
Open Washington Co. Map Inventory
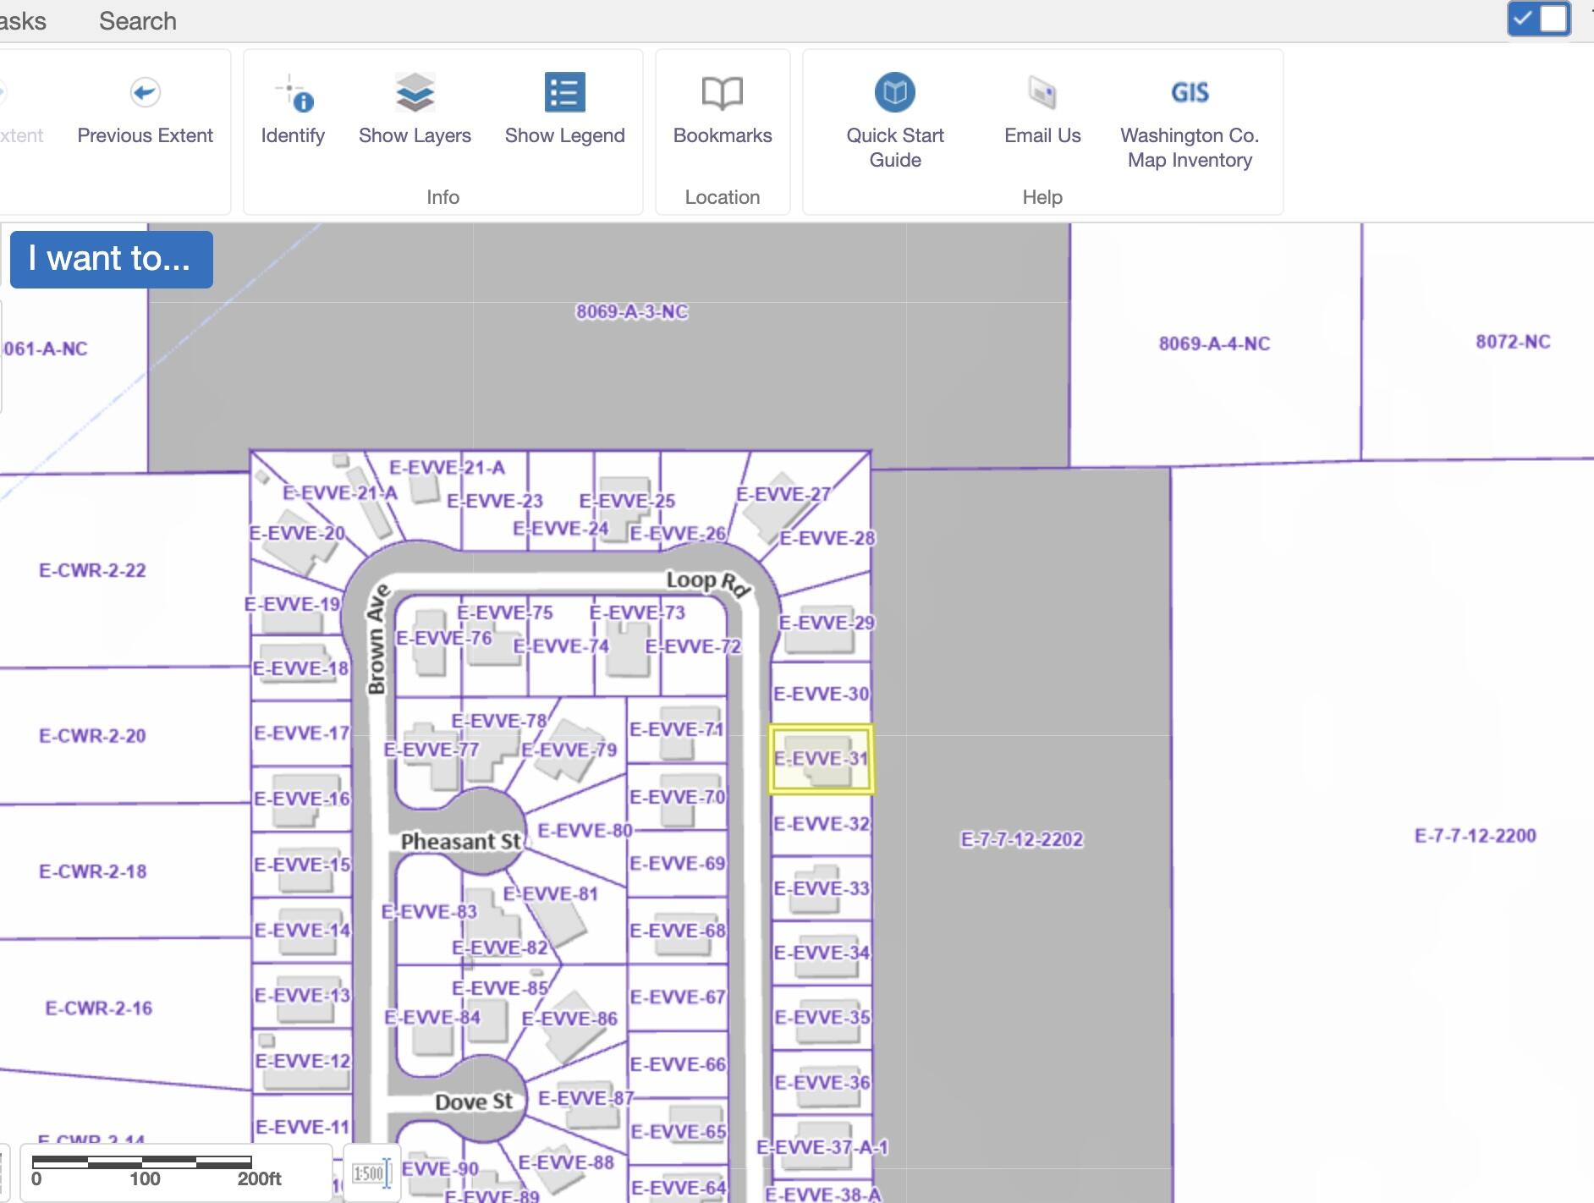[x=1189, y=93]
